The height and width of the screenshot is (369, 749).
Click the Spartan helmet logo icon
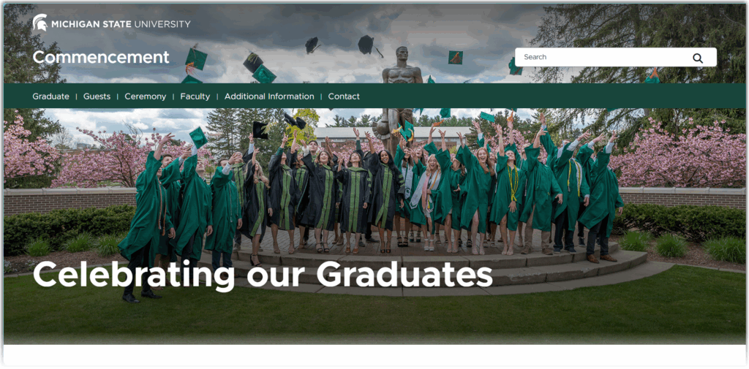39,23
